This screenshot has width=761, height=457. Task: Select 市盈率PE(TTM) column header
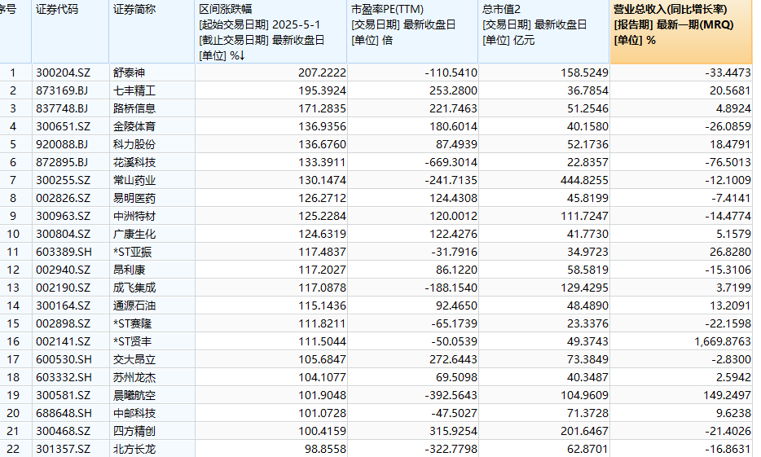412,32
